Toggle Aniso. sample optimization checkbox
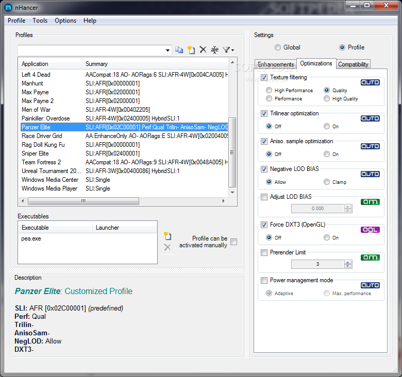Image resolution: width=402 pixels, height=377 pixels. pyautogui.click(x=264, y=141)
